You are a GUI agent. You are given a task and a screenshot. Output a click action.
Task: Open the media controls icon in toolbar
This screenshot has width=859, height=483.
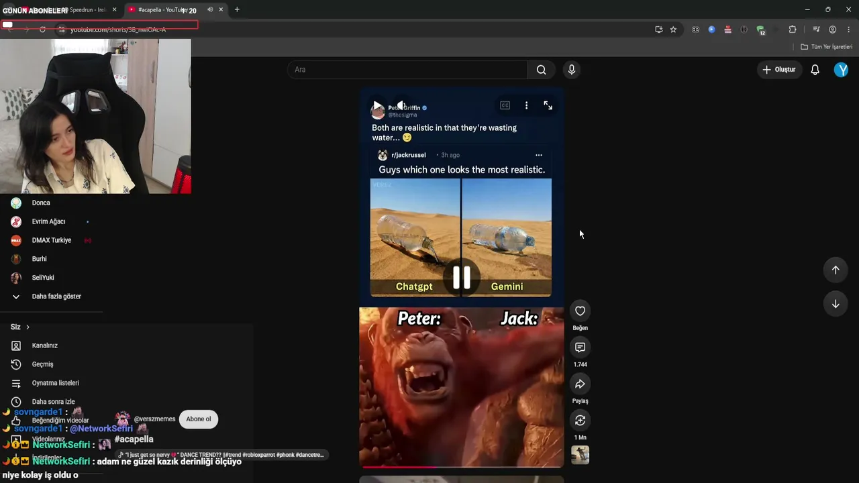pos(816,30)
